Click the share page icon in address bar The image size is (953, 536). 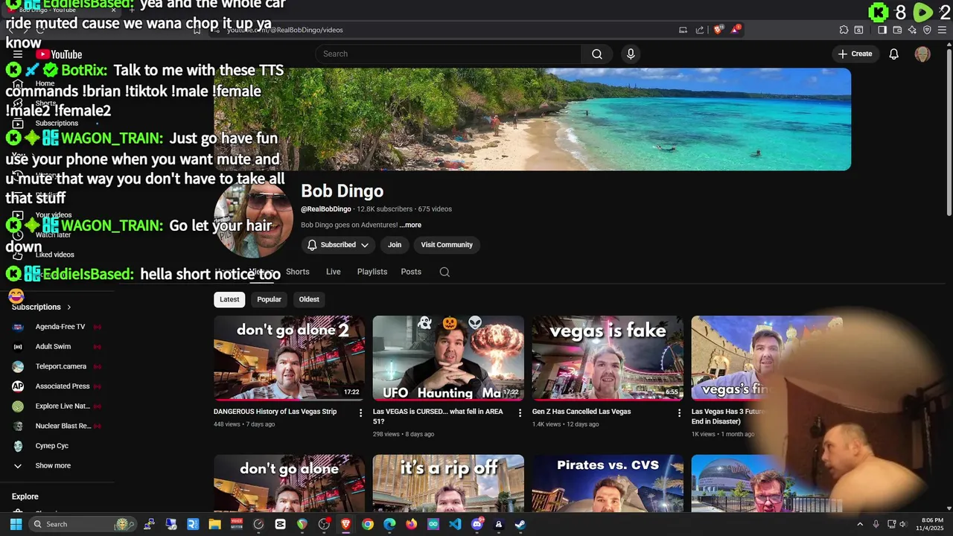coord(700,30)
